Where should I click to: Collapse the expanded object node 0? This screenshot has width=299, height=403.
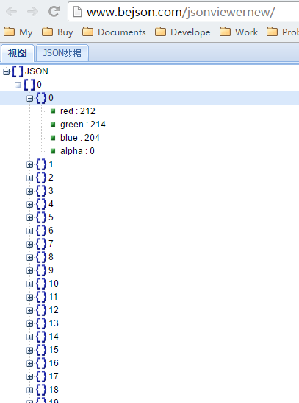pos(29,98)
